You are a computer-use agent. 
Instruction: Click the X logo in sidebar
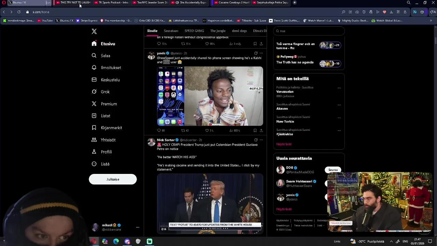pos(94,31)
